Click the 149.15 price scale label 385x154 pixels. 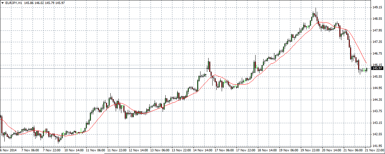pyautogui.click(x=377, y=7)
